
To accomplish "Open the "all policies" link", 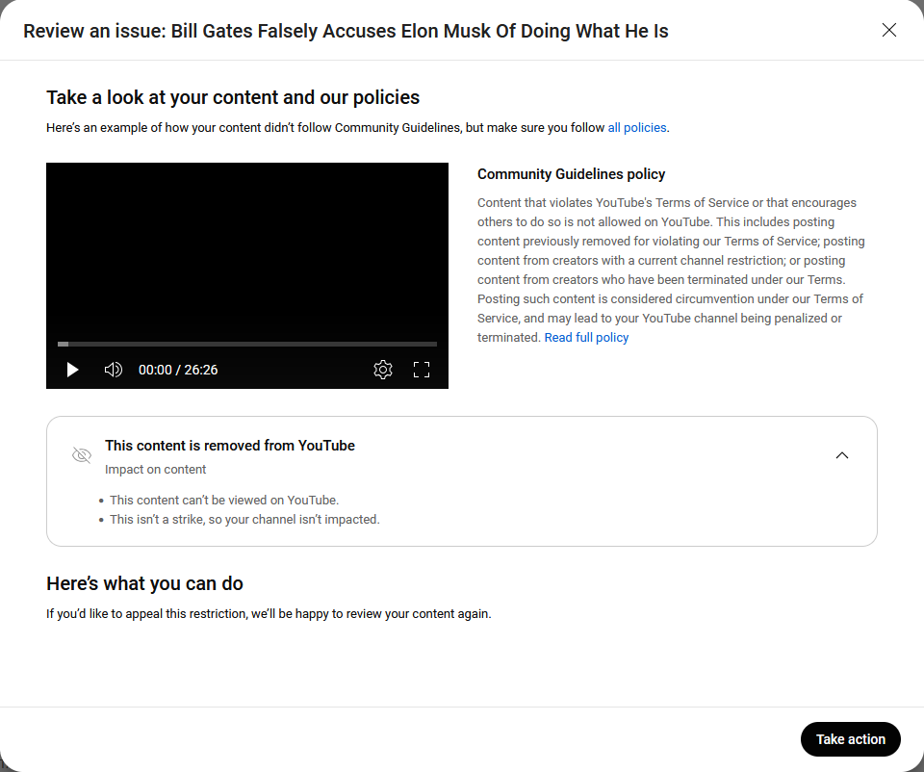I will [x=636, y=128].
